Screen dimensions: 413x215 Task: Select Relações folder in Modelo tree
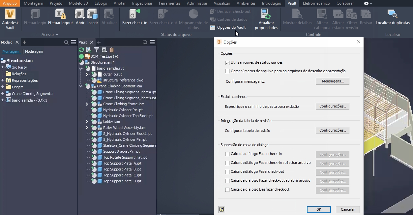tap(19, 74)
